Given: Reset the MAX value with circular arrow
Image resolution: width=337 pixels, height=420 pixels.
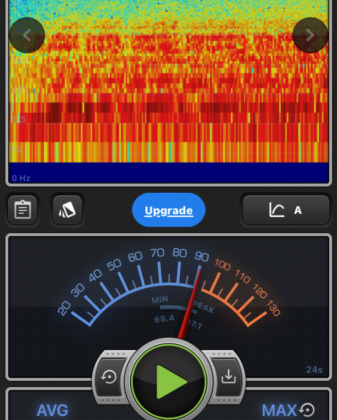Looking at the screenshot, I should [x=307, y=410].
